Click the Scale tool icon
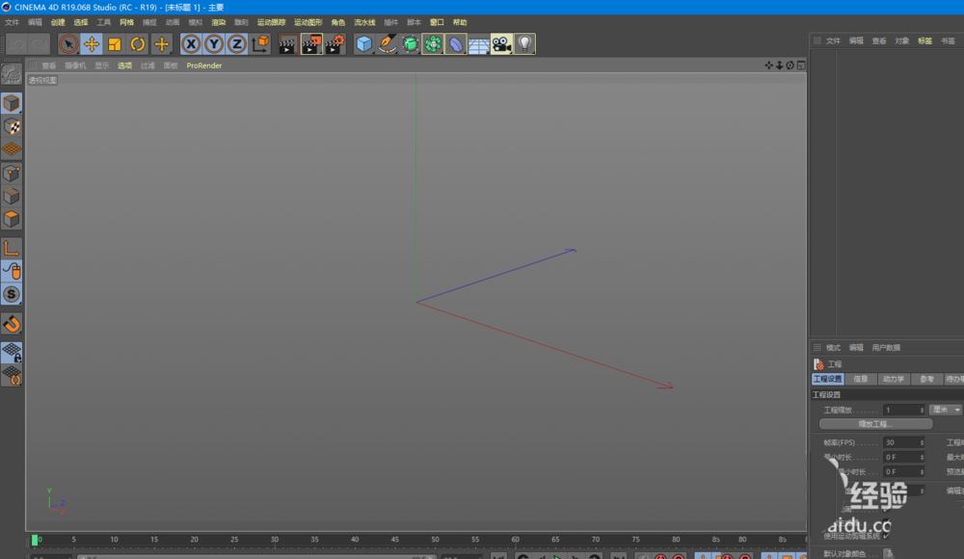964x559 pixels. tap(115, 43)
